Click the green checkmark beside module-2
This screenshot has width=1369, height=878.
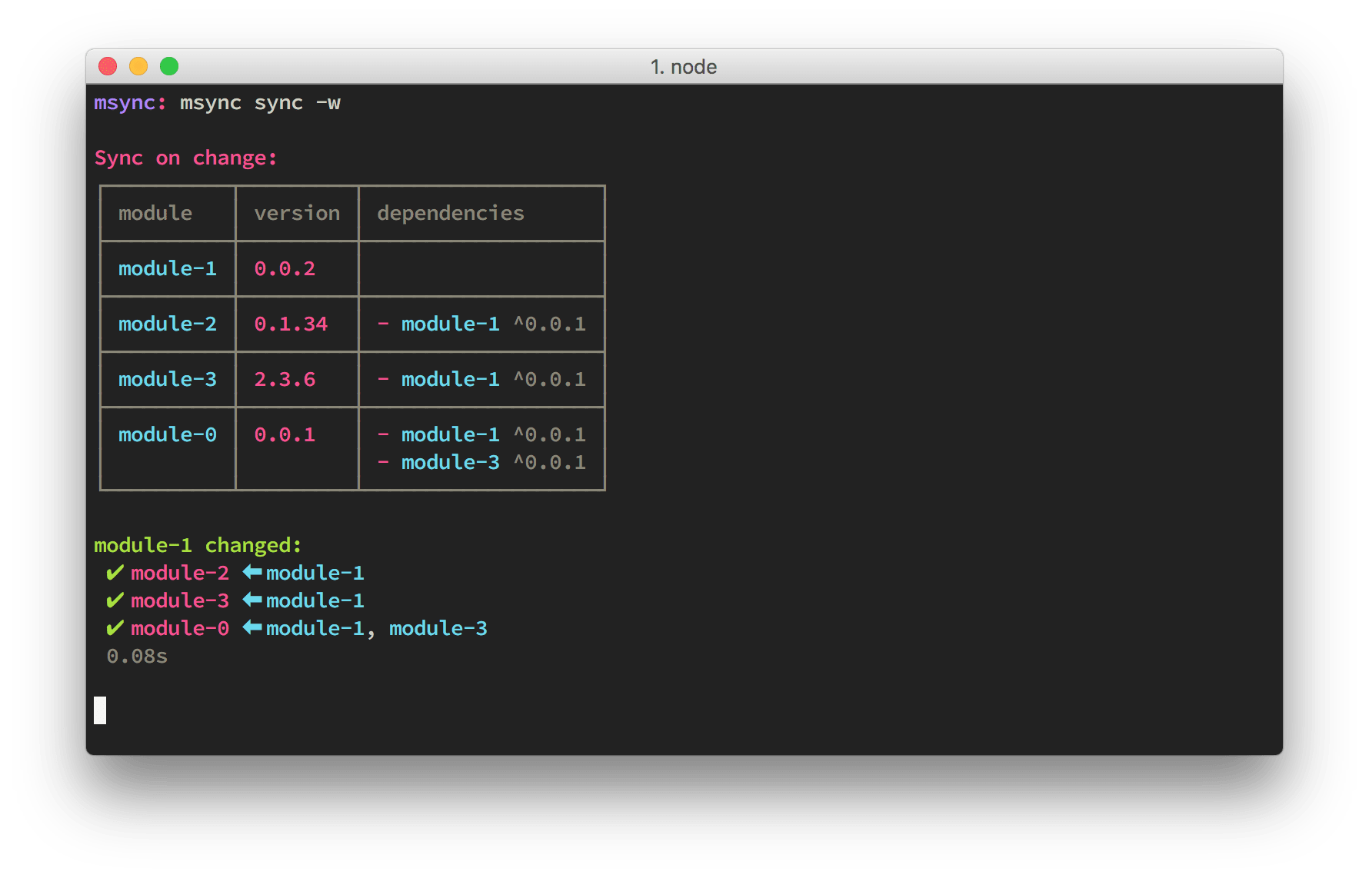pyautogui.click(x=115, y=573)
